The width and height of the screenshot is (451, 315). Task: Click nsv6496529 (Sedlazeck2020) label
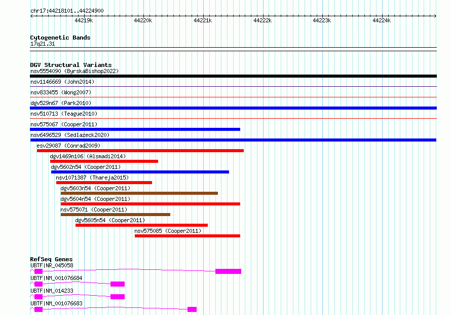pyautogui.click(x=70, y=135)
